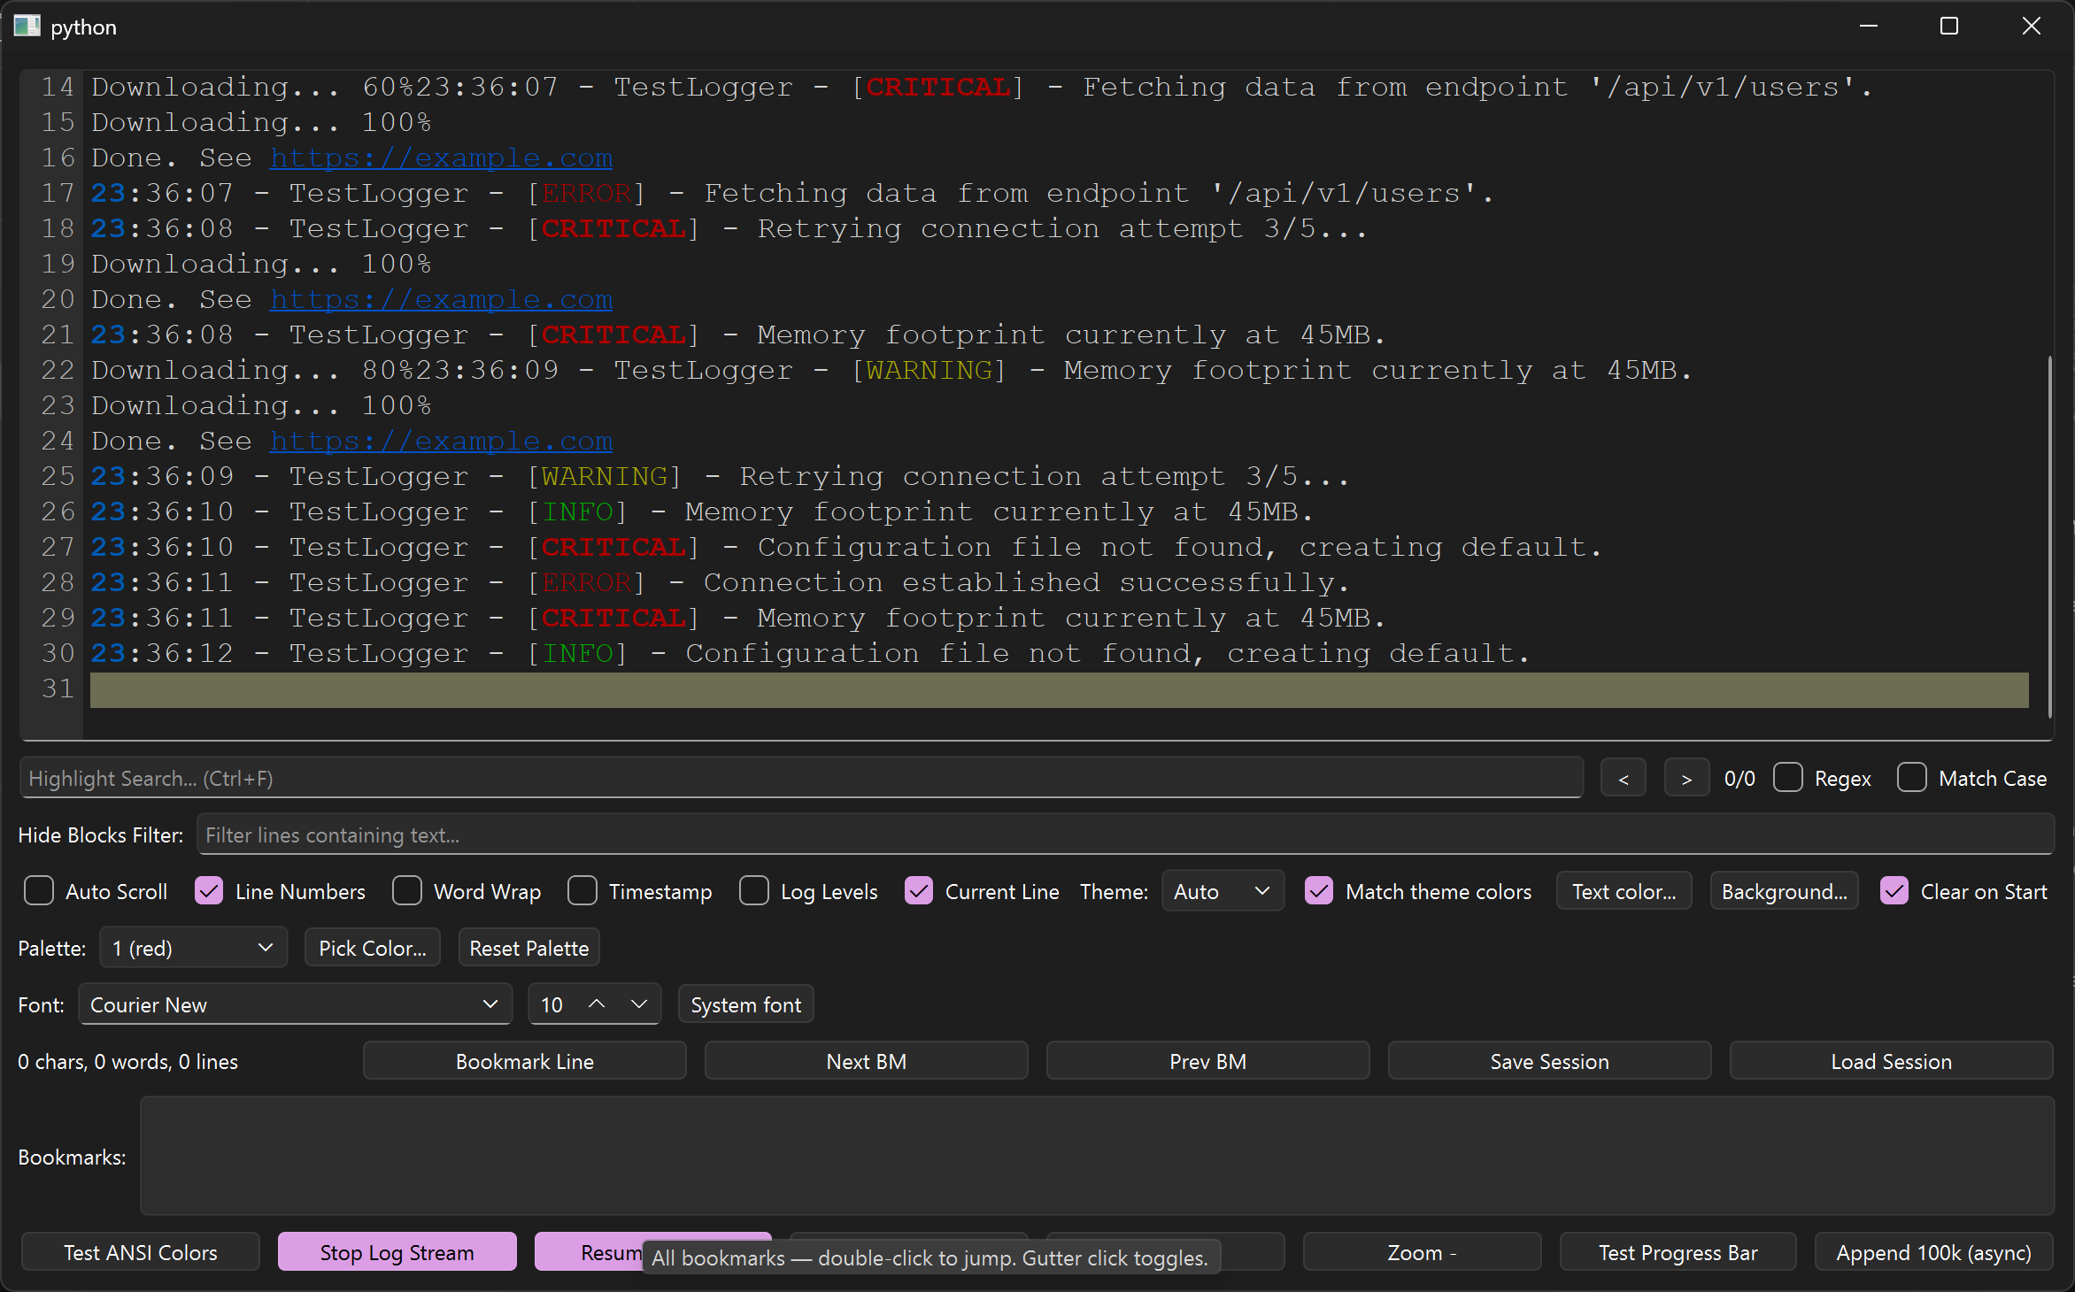Go to next search match button
Image resolution: width=2075 pixels, height=1292 pixels.
click(x=1686, y=779)
